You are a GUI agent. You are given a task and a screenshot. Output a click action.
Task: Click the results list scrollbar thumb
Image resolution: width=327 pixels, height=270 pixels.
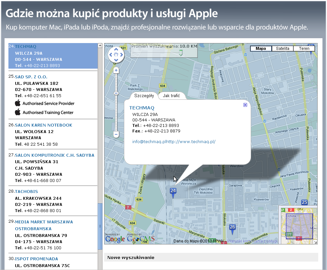tap(100, 226)
